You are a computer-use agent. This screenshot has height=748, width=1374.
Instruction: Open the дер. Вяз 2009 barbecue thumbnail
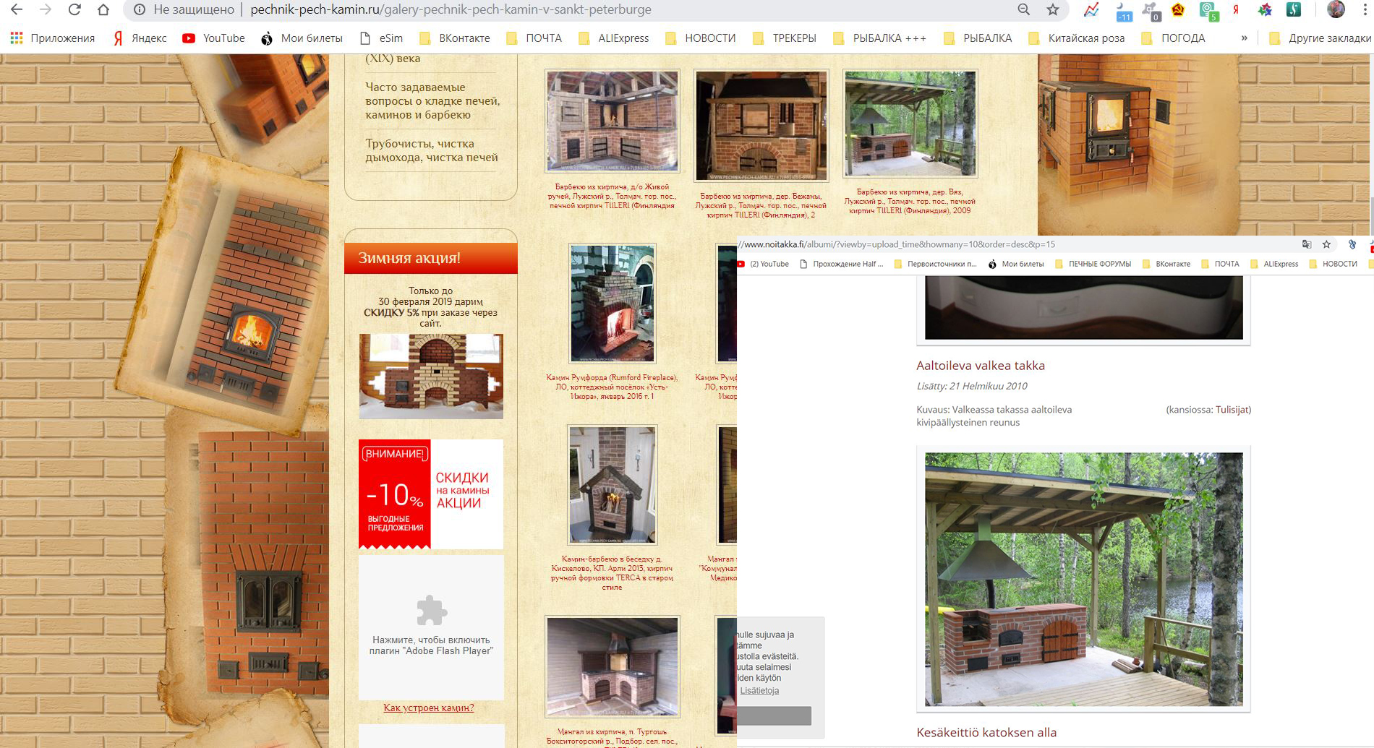click(x=910, y=124)
